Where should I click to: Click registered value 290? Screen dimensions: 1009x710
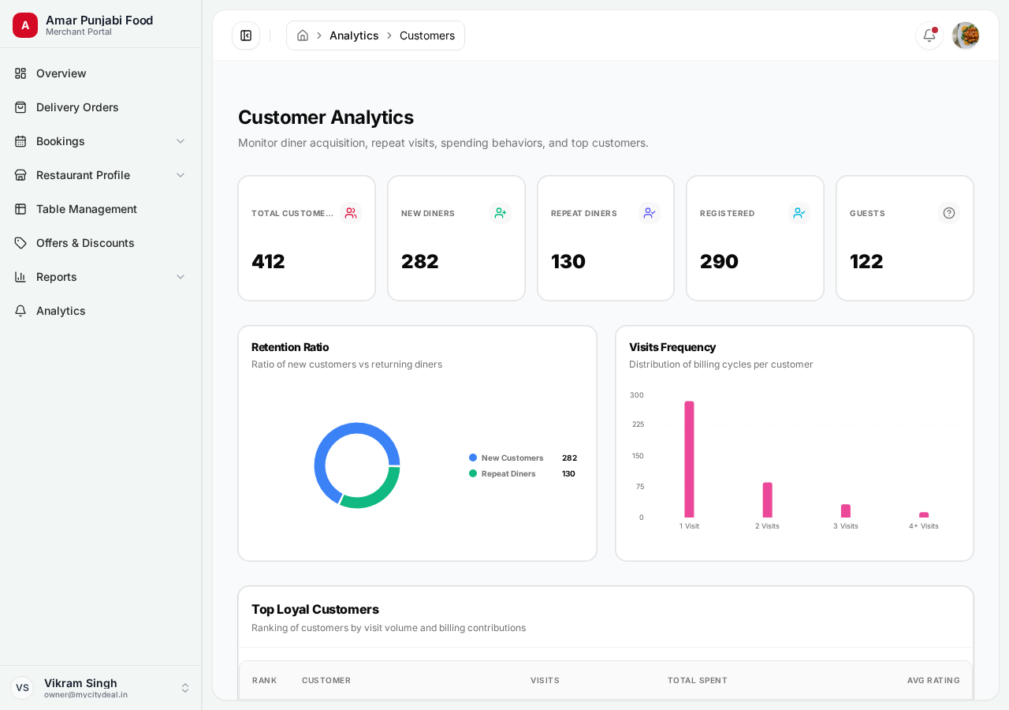[719, 261]
